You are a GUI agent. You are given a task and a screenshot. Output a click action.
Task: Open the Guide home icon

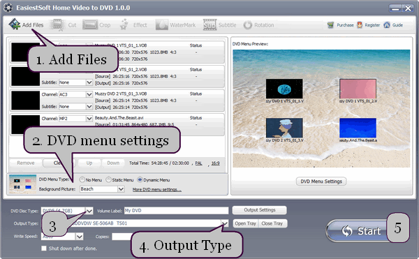pos(387,25)
